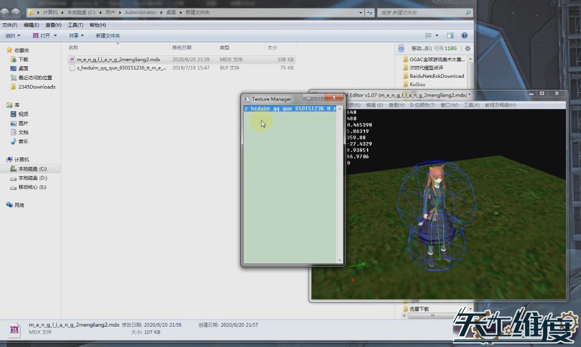Click the gear settings icon near 移动 panel

(468, 49)
